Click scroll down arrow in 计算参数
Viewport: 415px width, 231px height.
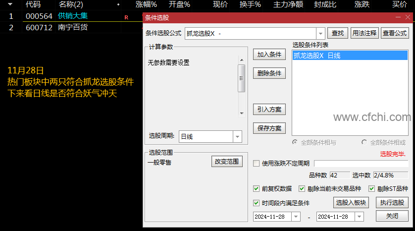(242, 114)
